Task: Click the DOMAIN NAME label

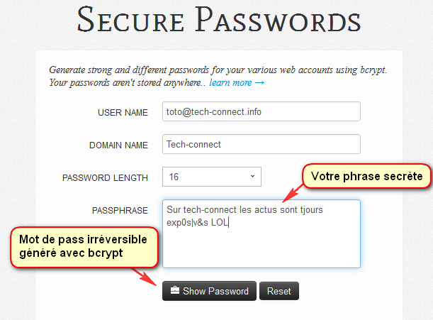Action: (x=118, y=145)
